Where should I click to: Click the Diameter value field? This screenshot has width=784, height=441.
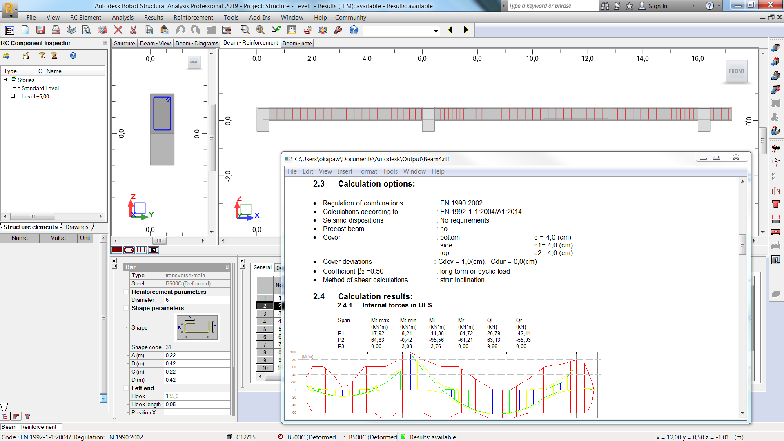coord(197,300)
